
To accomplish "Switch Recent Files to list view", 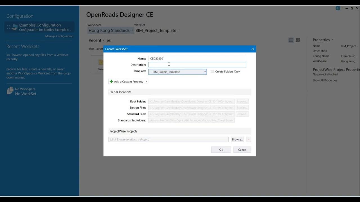I will pos(291,40).
